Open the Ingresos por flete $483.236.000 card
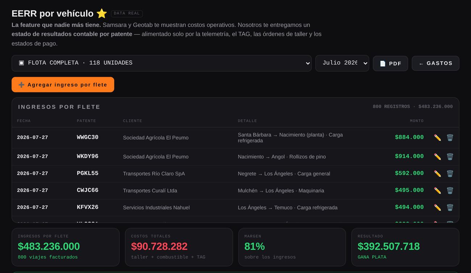This screenshot has height=273, width=471. click(66, 247)
